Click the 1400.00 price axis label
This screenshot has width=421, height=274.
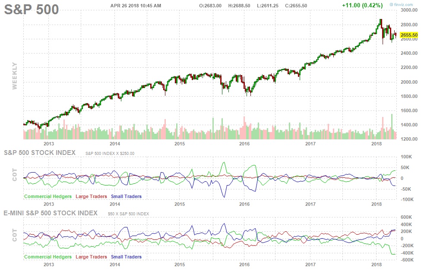pos(409,125)
